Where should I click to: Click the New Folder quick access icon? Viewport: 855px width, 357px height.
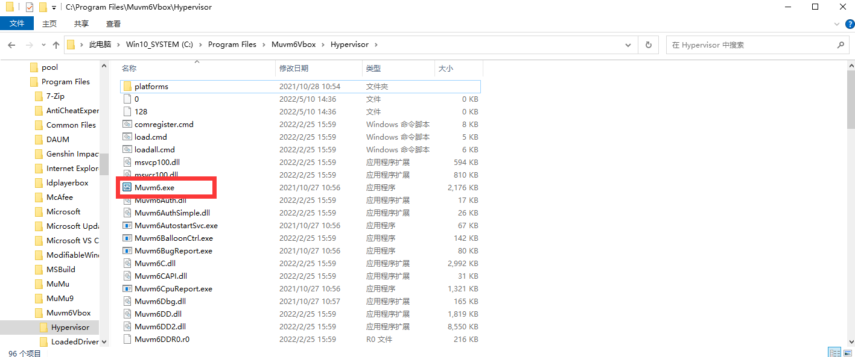coord(43,7)
